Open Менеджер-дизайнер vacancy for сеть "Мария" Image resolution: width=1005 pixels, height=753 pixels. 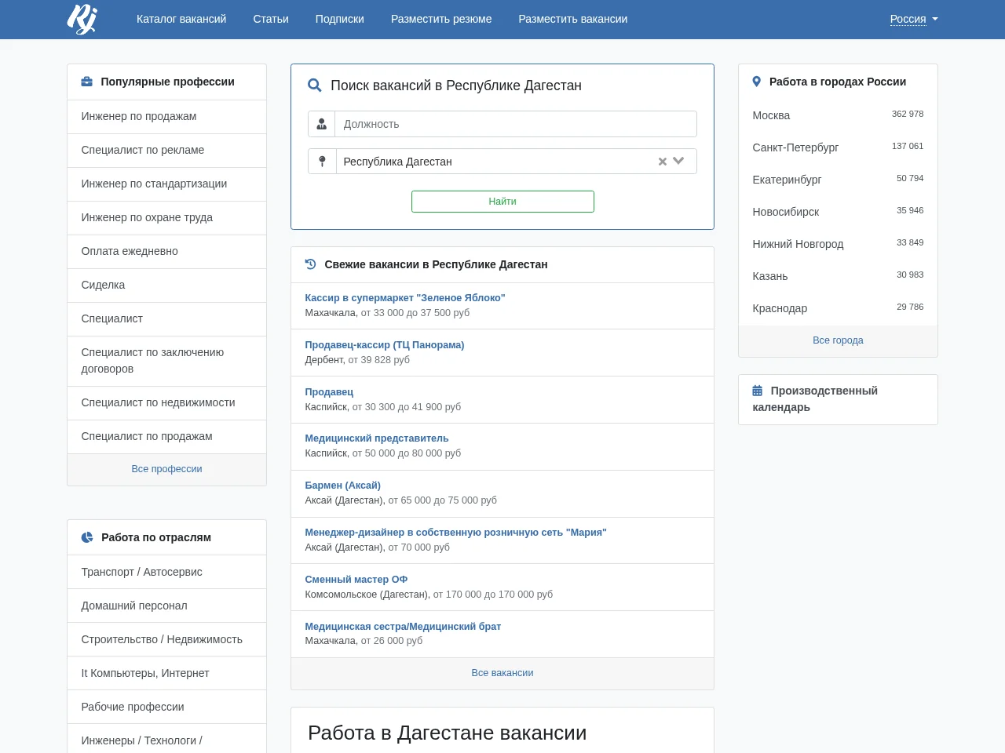(x=456, y=533)
